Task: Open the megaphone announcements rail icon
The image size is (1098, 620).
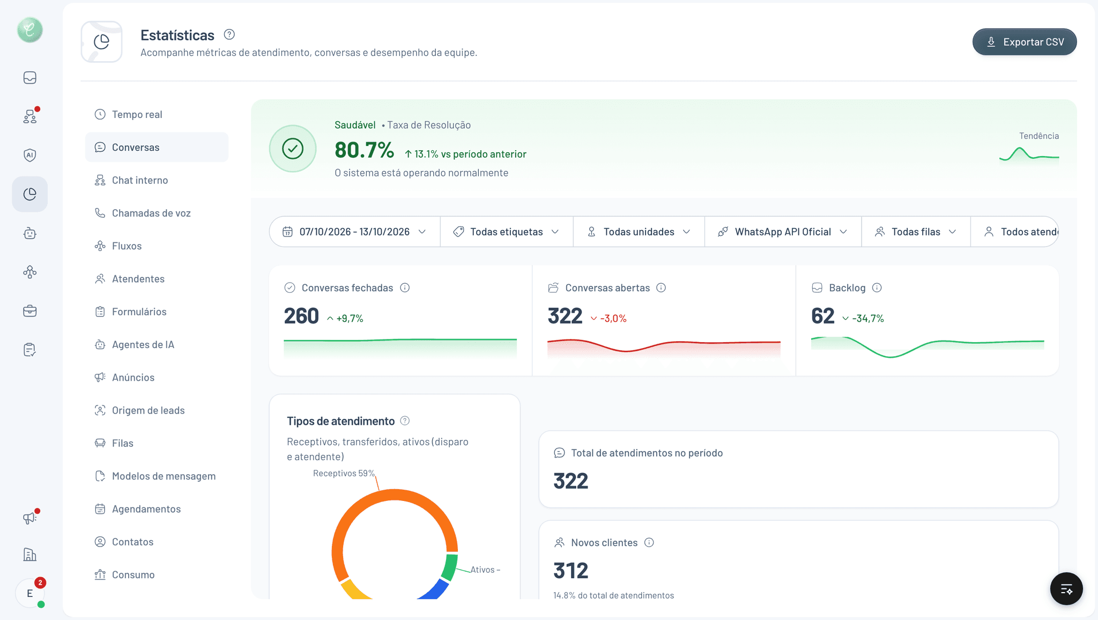Action: (30, 518)
